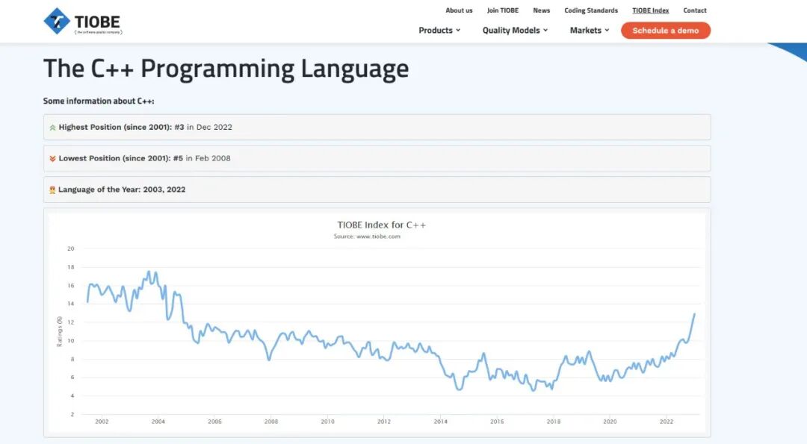Open the About us link
Viewport: 807px width, 444px height.
coord(459,10)
